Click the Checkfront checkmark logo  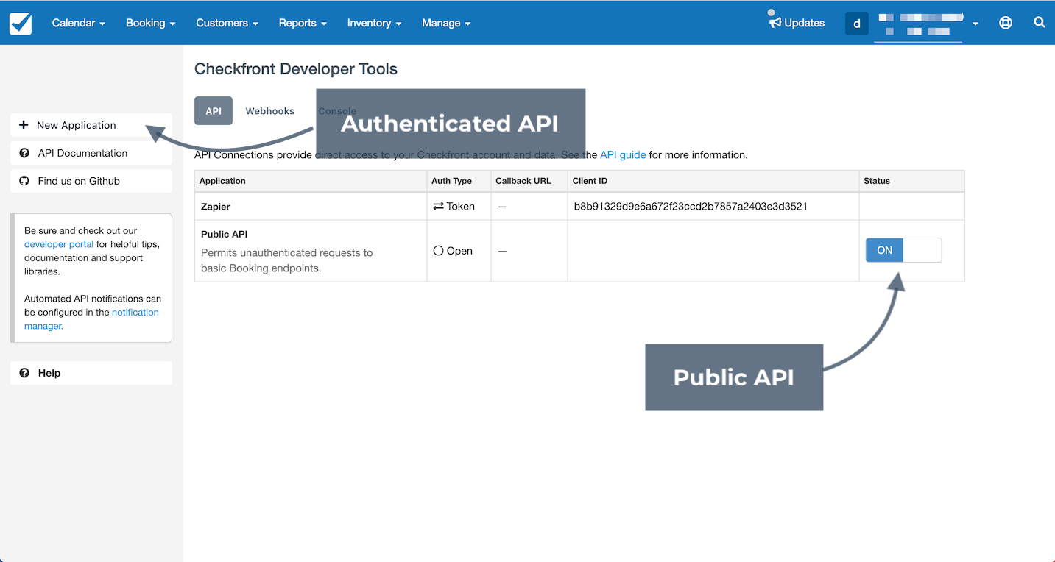click(21, 23)
